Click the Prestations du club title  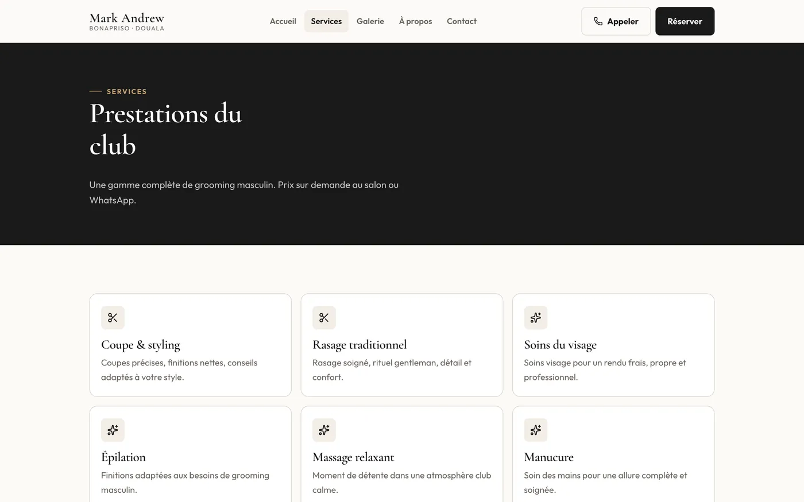click(x=166, y=130)
